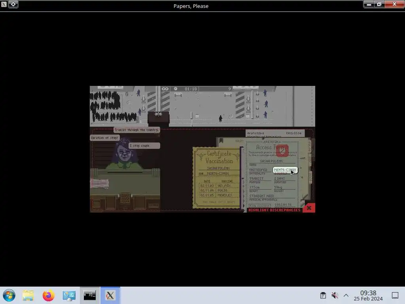The height and width of the screenshot is (304, 405).
Task: Click the loudspeaker on the inspection booth
Action: pos(158,114)
